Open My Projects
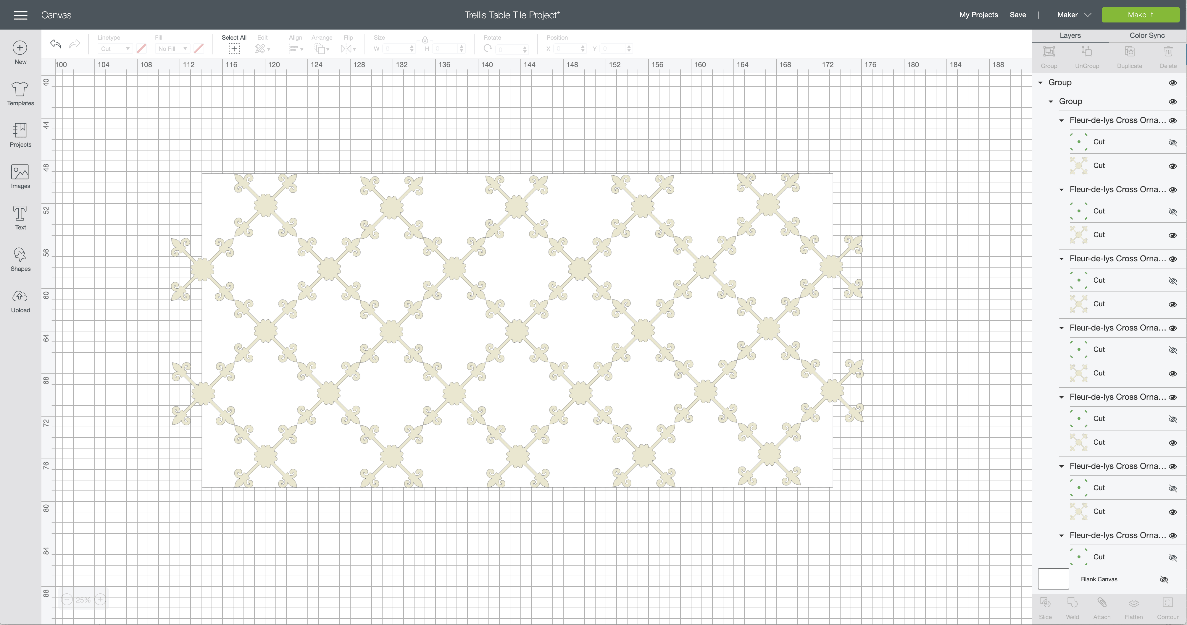This screenshot has height=625, width=1187. point(978,15)
